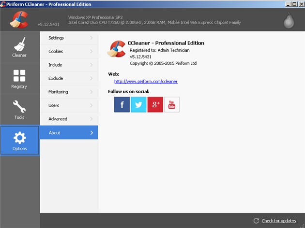Expand the Include section chevron
Viewport: 305px width, 228px height.
(91, 65)
